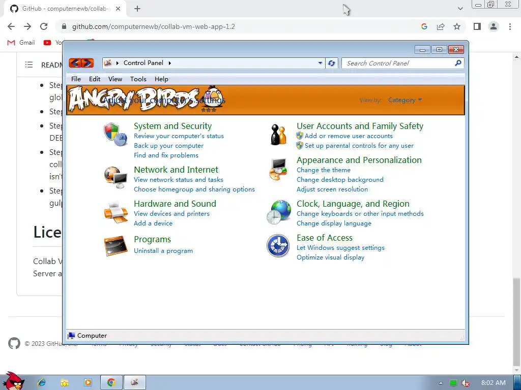The width and height of the screenshot is (521, 390).
Task: Open the View menu
Action: click(115, 79)
